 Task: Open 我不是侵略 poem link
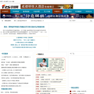click(48, 89)
